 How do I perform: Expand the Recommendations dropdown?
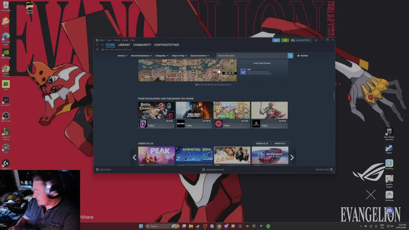coord(141,56)
